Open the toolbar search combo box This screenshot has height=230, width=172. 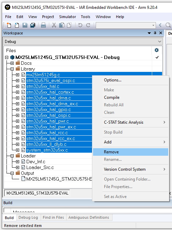(x=125, y=25)
